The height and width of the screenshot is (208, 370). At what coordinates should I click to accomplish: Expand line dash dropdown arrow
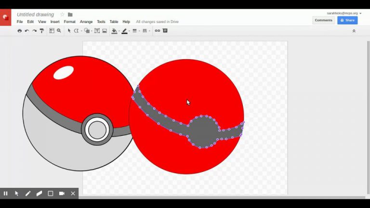(149, 31)
